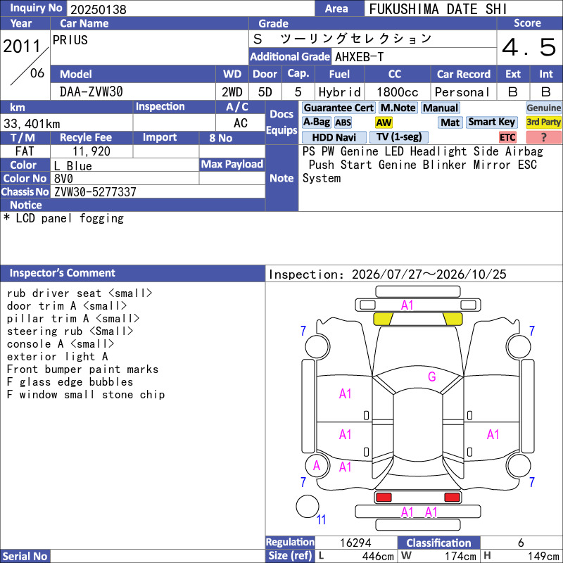Click the classification value 6
The height and width of the screenshot is (563, 563).
pyautogui.click(x=521, y=543)
